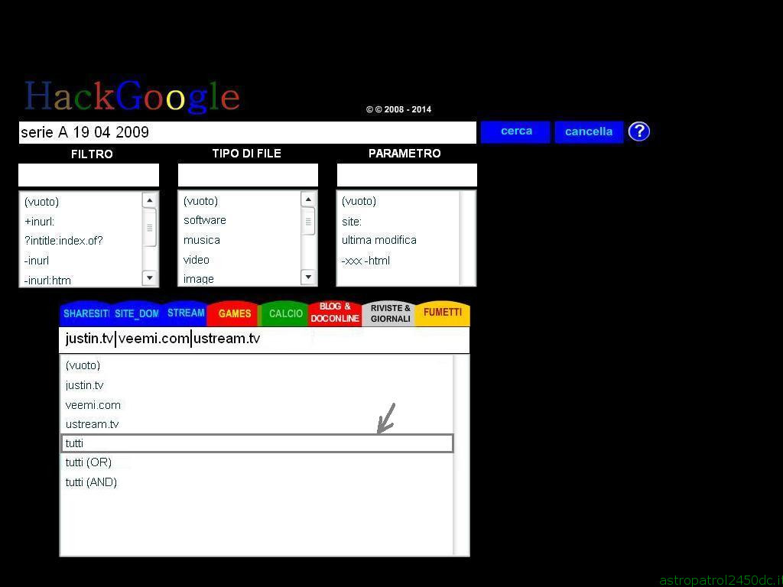Click the PARAMETRO input box

pos(407,175)
